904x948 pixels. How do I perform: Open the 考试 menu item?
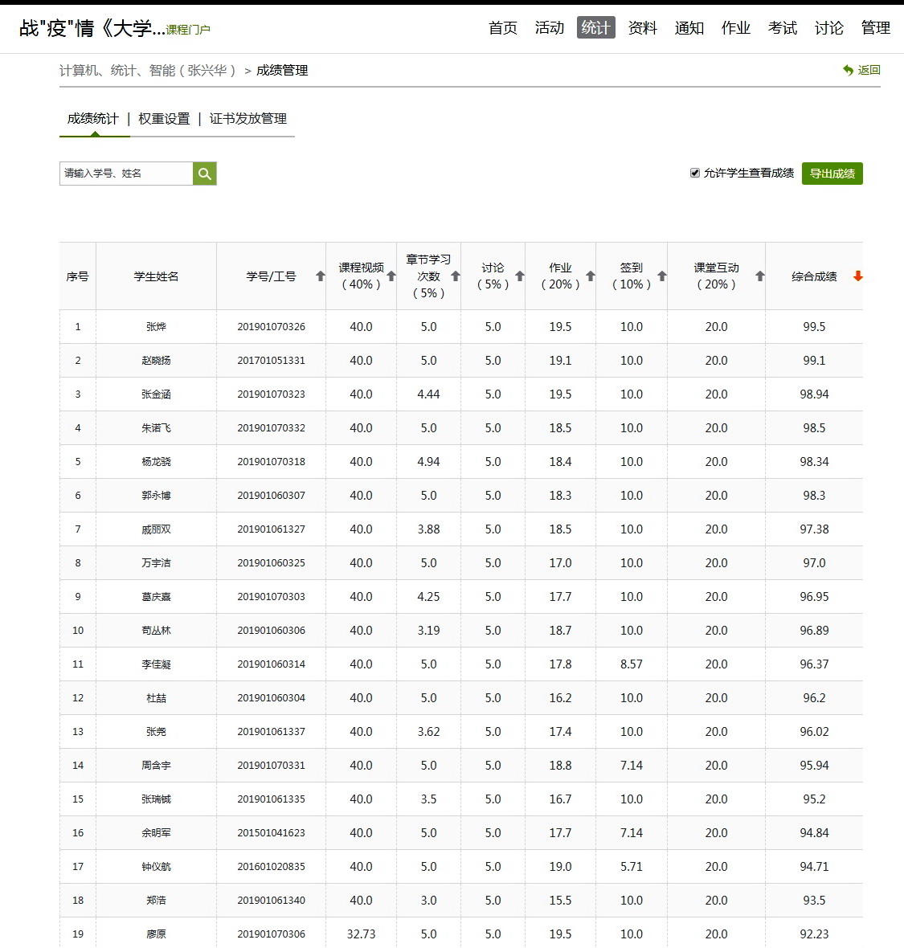coord(782,27)
